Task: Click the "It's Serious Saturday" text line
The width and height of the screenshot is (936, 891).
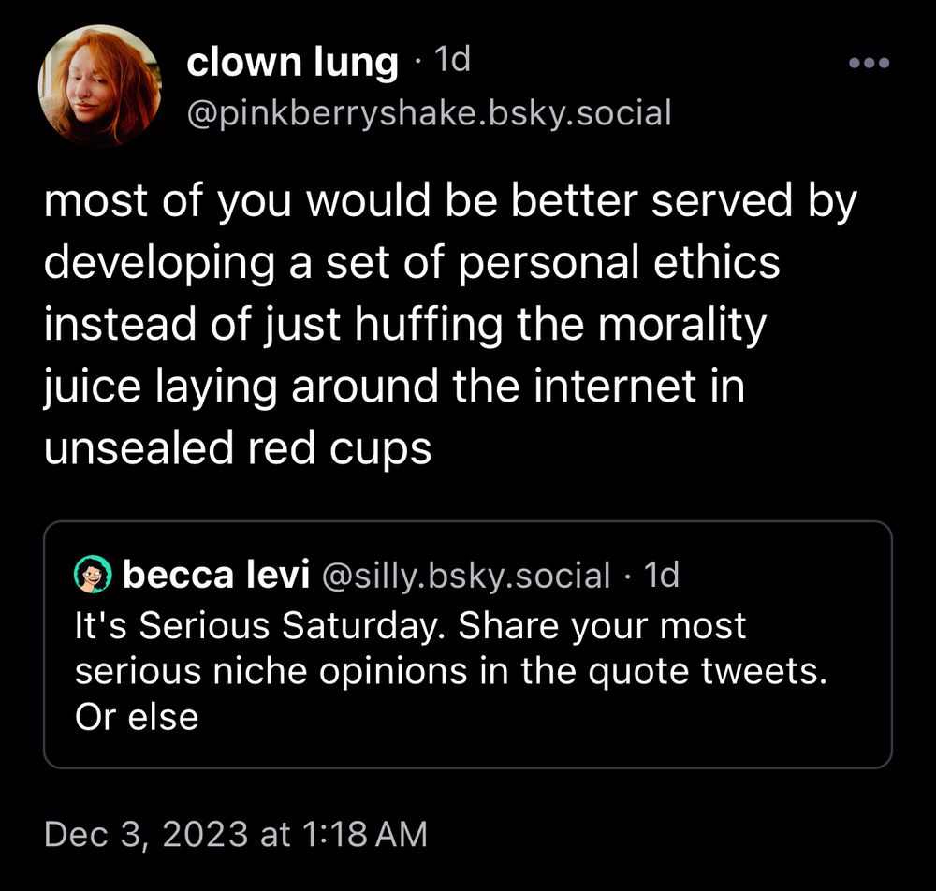Action: coord(411,624)
